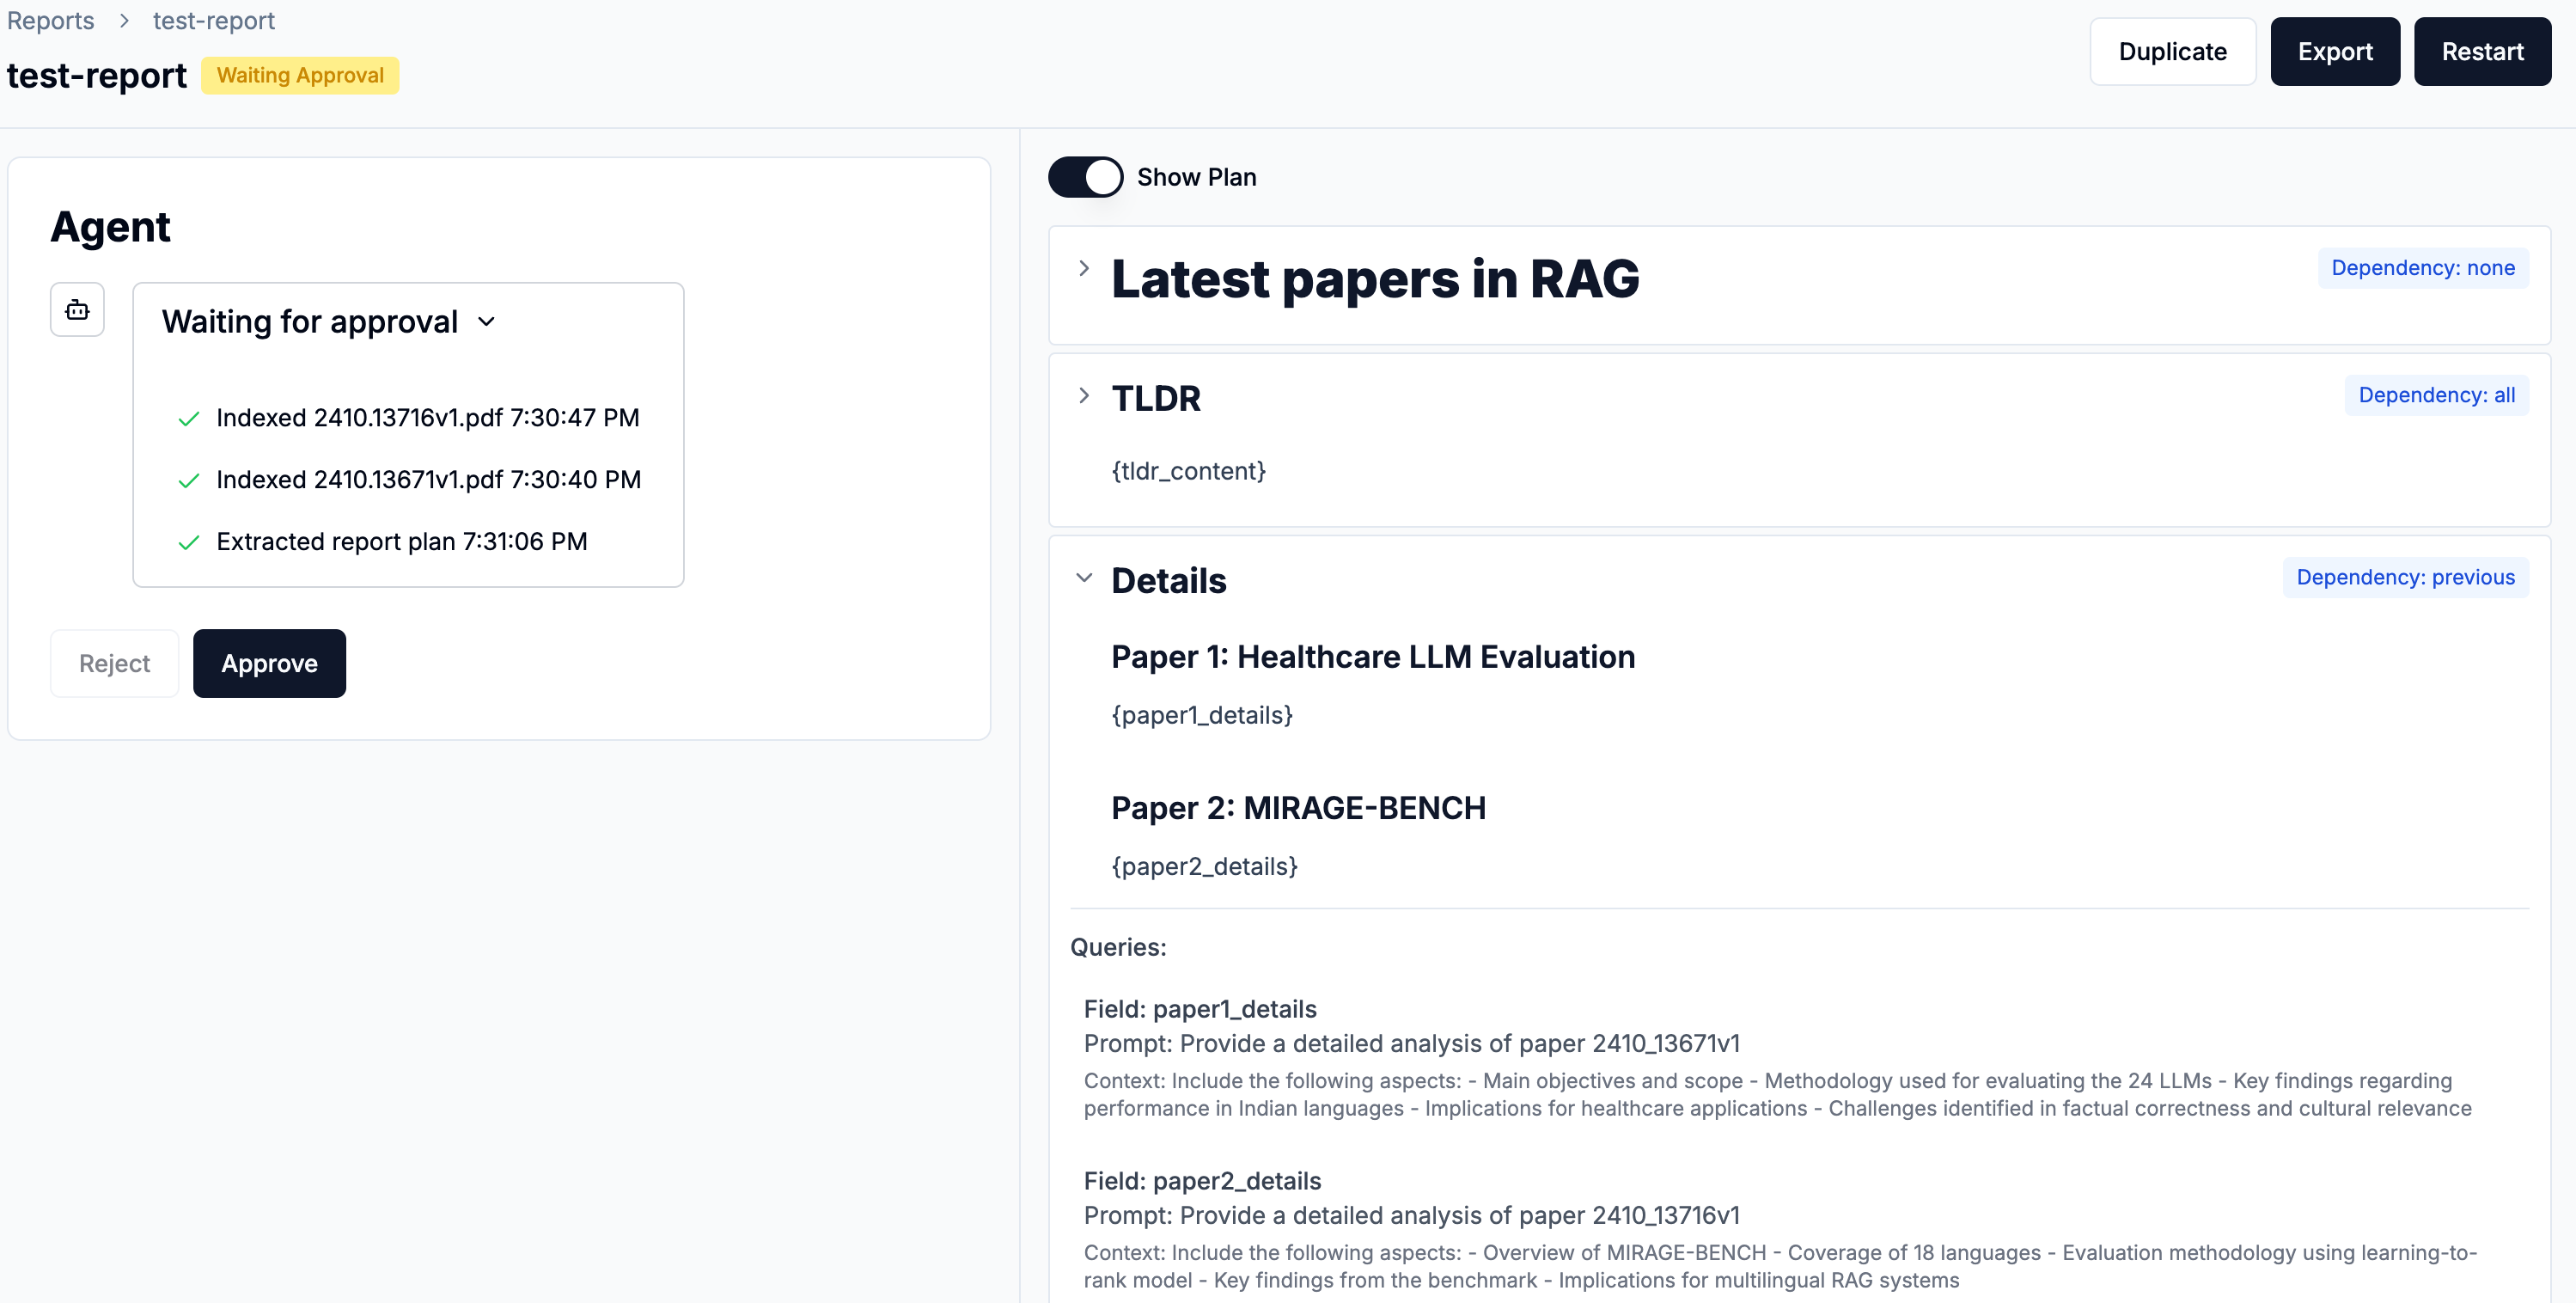Click checkmark beside Indexed 2410.13716v1.pdf
This screenshot has height=1303, width=2576.
pos(188,419)
